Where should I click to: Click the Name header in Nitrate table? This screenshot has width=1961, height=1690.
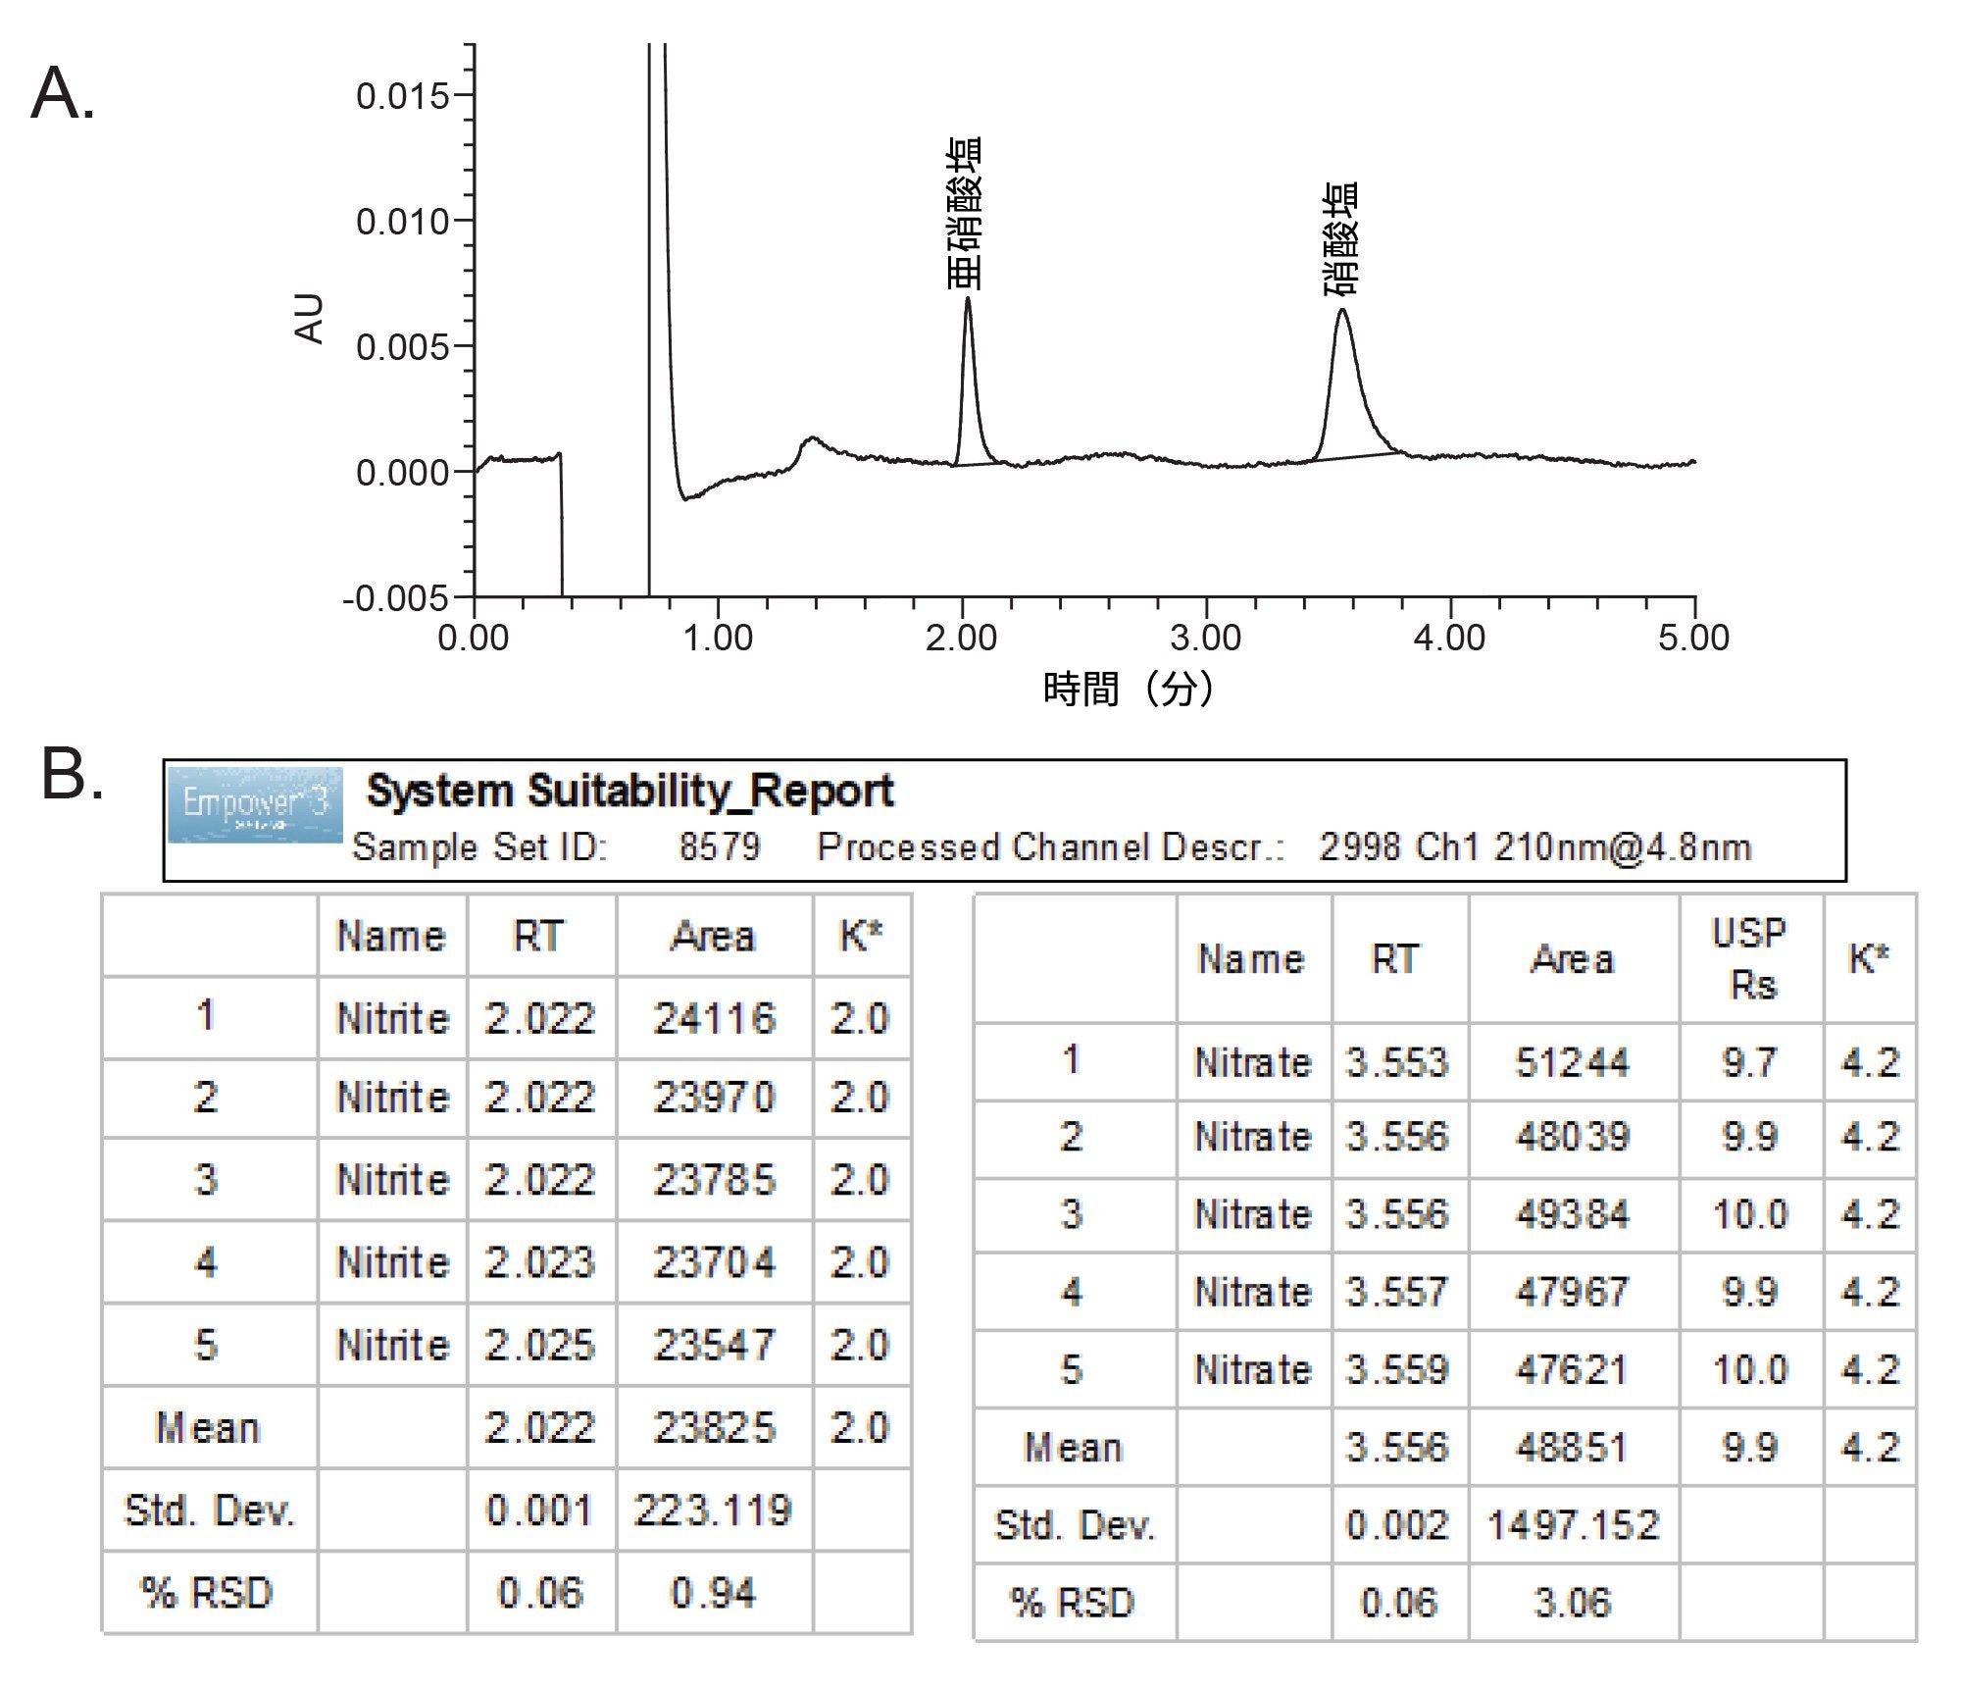[1251, 958]
